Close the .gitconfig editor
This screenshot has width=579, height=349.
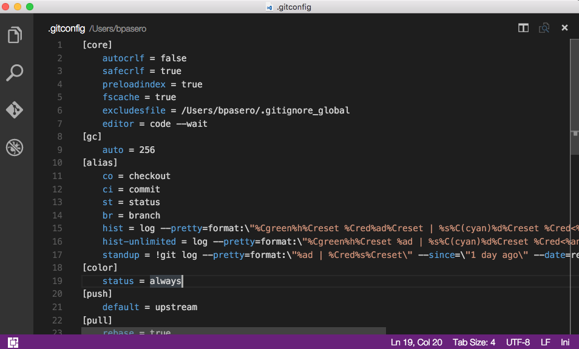[564, 28]
